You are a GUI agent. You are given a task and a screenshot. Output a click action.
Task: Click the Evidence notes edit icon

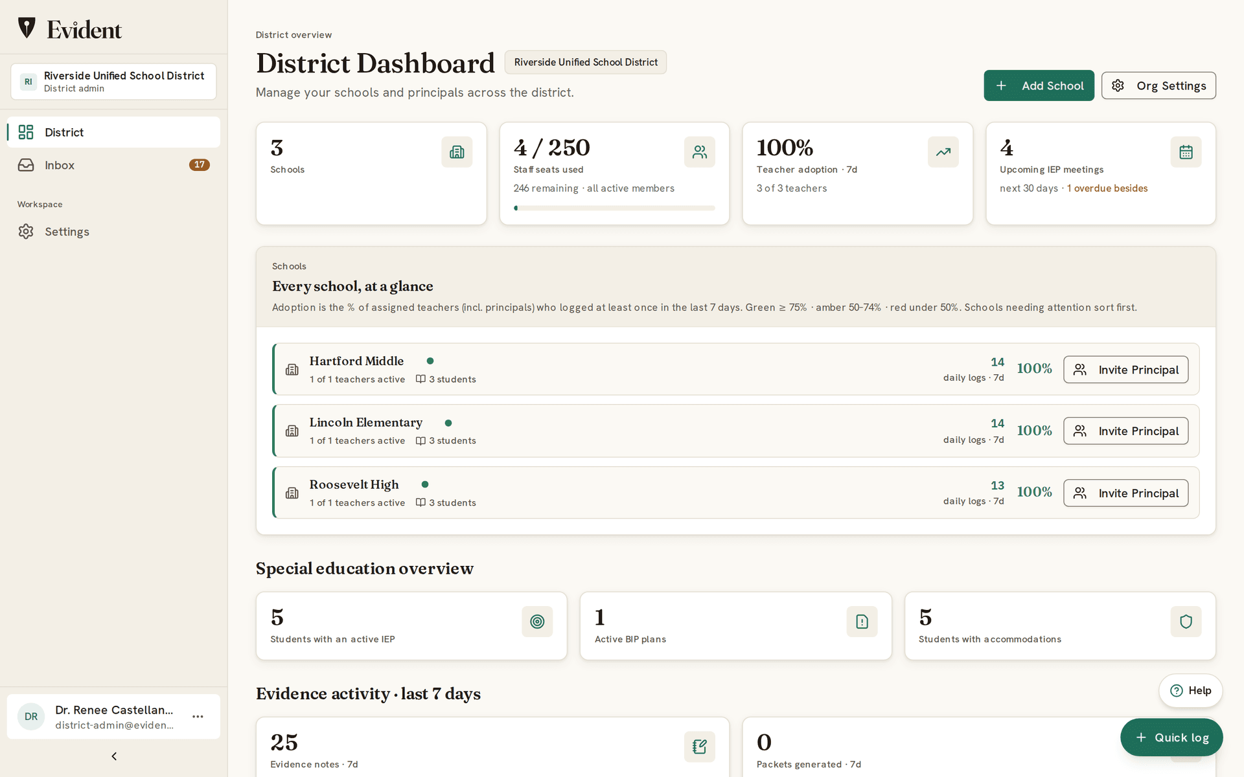point(700,747)
